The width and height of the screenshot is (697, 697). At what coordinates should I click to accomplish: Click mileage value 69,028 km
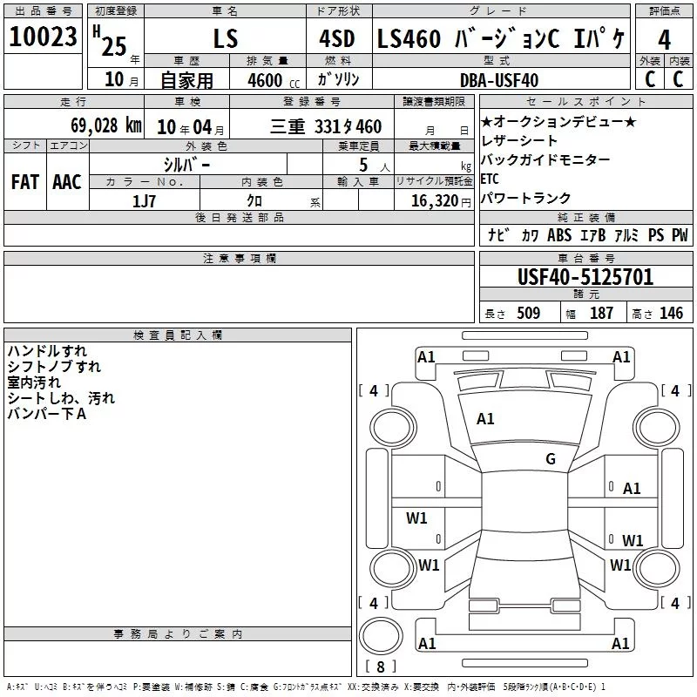click(x=106, y=125)
